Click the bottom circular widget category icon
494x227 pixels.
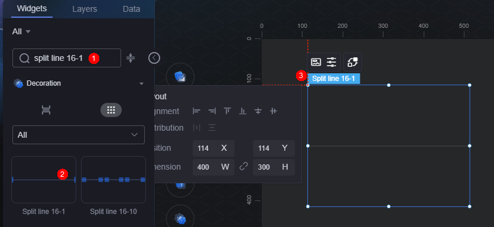pyautogui.click(x=180, y=218)
